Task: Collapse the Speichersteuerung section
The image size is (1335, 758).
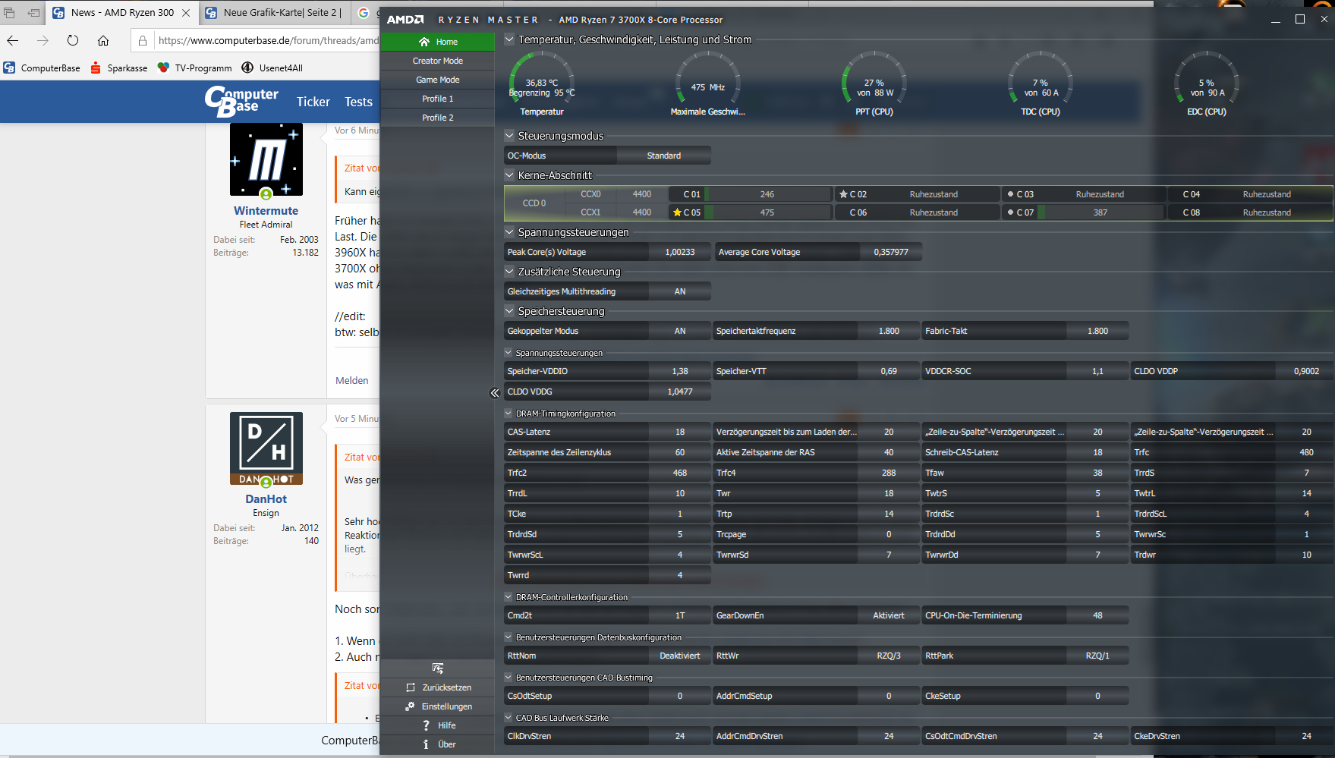Action: pyautogui.click(x=509, y=311)
